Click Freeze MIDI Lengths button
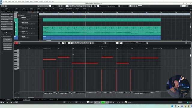 pyautogui.click(x=7, y=41)
